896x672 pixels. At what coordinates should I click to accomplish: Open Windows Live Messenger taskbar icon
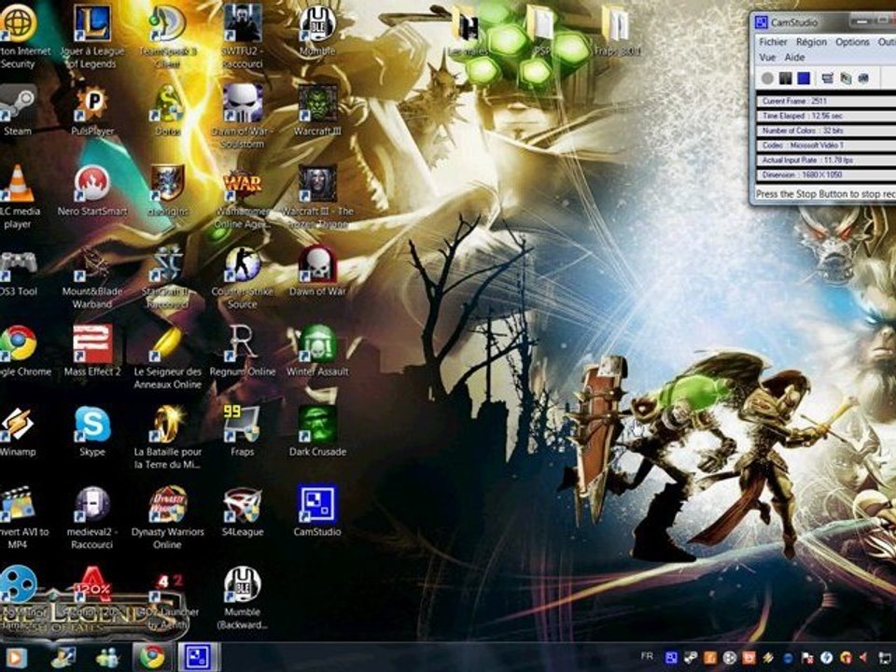(106, 657)
